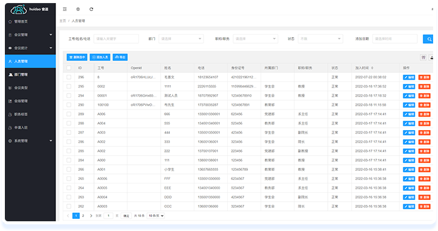
Task: Check the checkbox for row ID 266
Action: point(69,170)
